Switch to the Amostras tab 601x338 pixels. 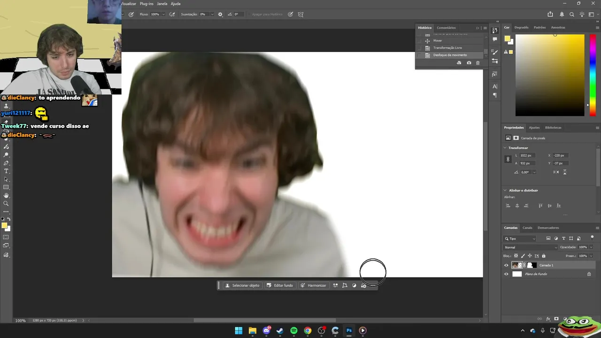[558, 27]
